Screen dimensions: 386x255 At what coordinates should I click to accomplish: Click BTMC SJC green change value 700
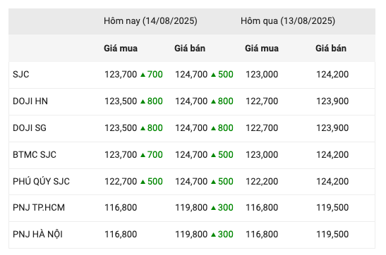pos(155,155)
